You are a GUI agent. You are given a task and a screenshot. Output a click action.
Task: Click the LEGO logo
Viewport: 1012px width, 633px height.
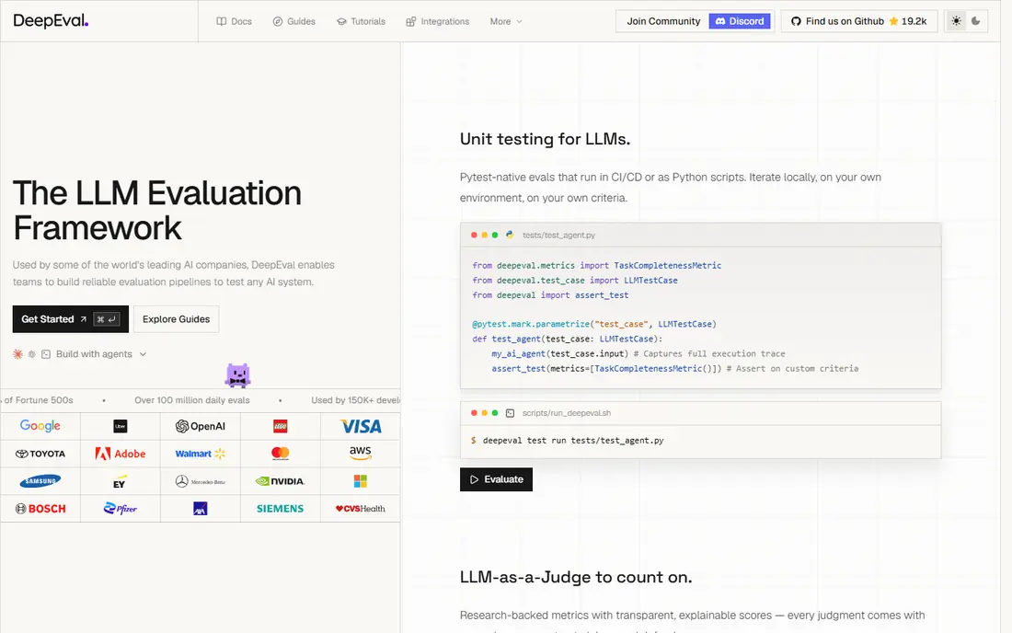(x=280, y=426)
